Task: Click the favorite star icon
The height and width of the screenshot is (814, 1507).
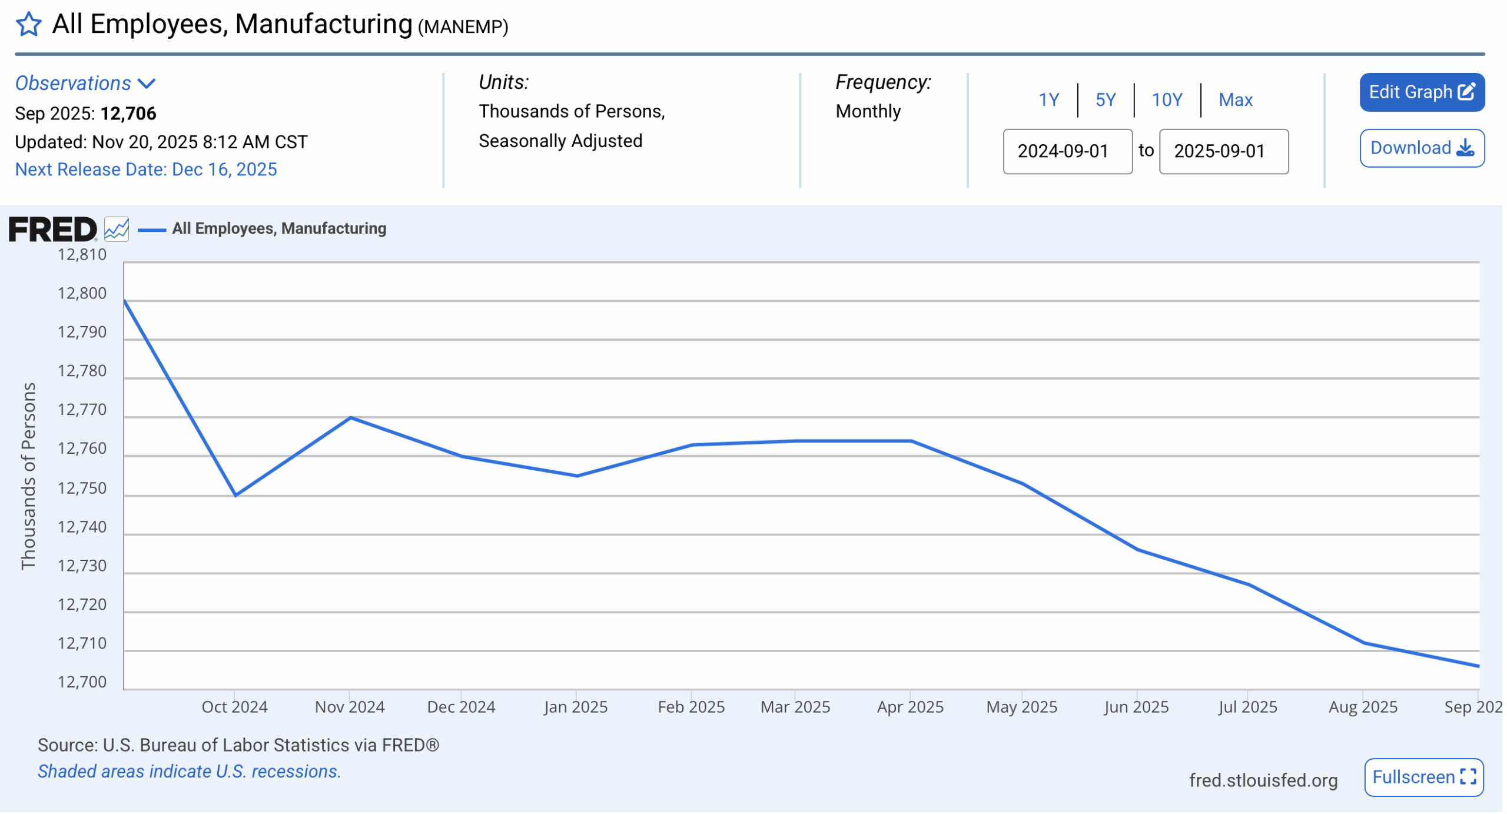Action: [28, 25]
